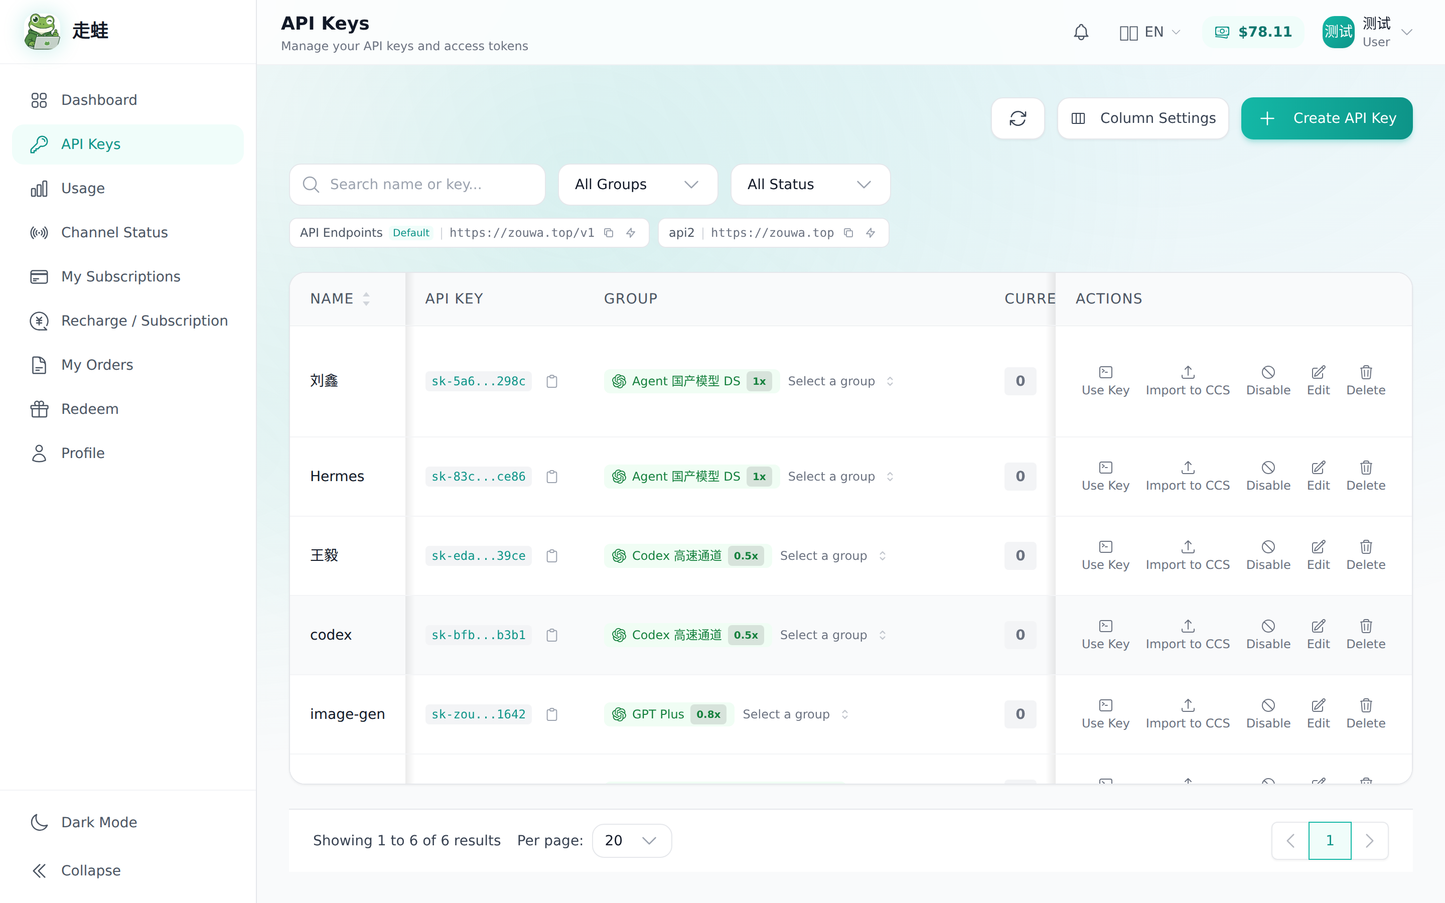Copy the sk-eda...39ce key to clipboard
The width and height of the screenshot is (1445, 903).
[x=552, y=556]
